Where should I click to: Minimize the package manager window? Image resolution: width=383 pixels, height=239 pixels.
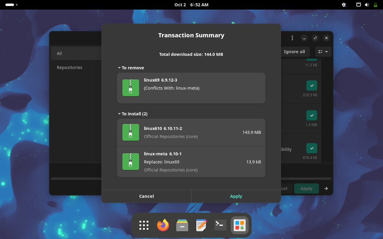pyautogui.click(x=304, y=38)
